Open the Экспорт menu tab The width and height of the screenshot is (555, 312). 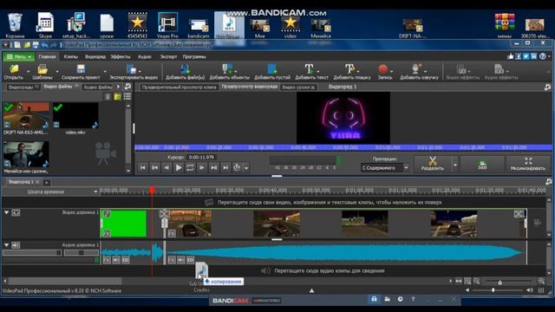pos(168,56)
